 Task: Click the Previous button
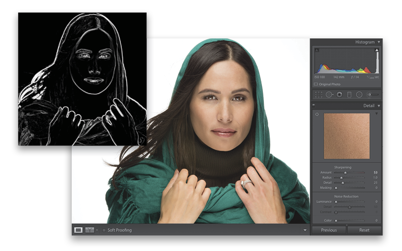(x=329, y=230)
